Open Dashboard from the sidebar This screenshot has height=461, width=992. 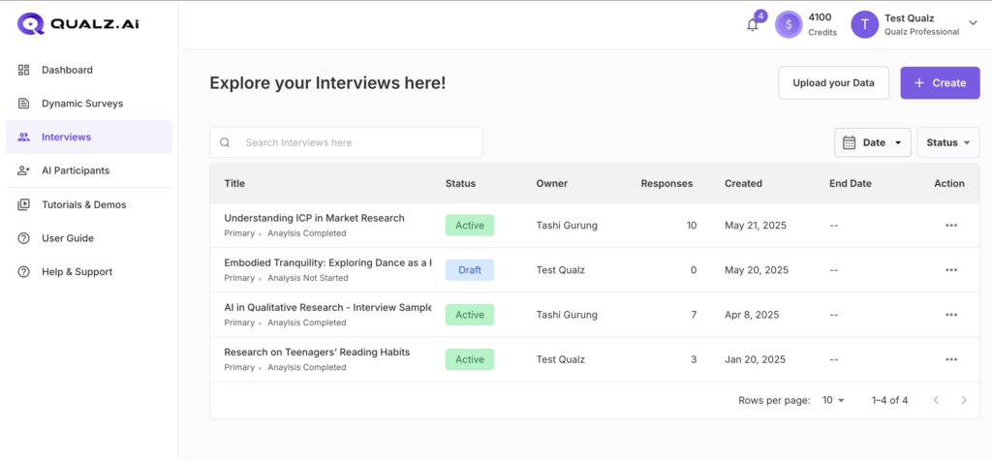coord(67,70)
